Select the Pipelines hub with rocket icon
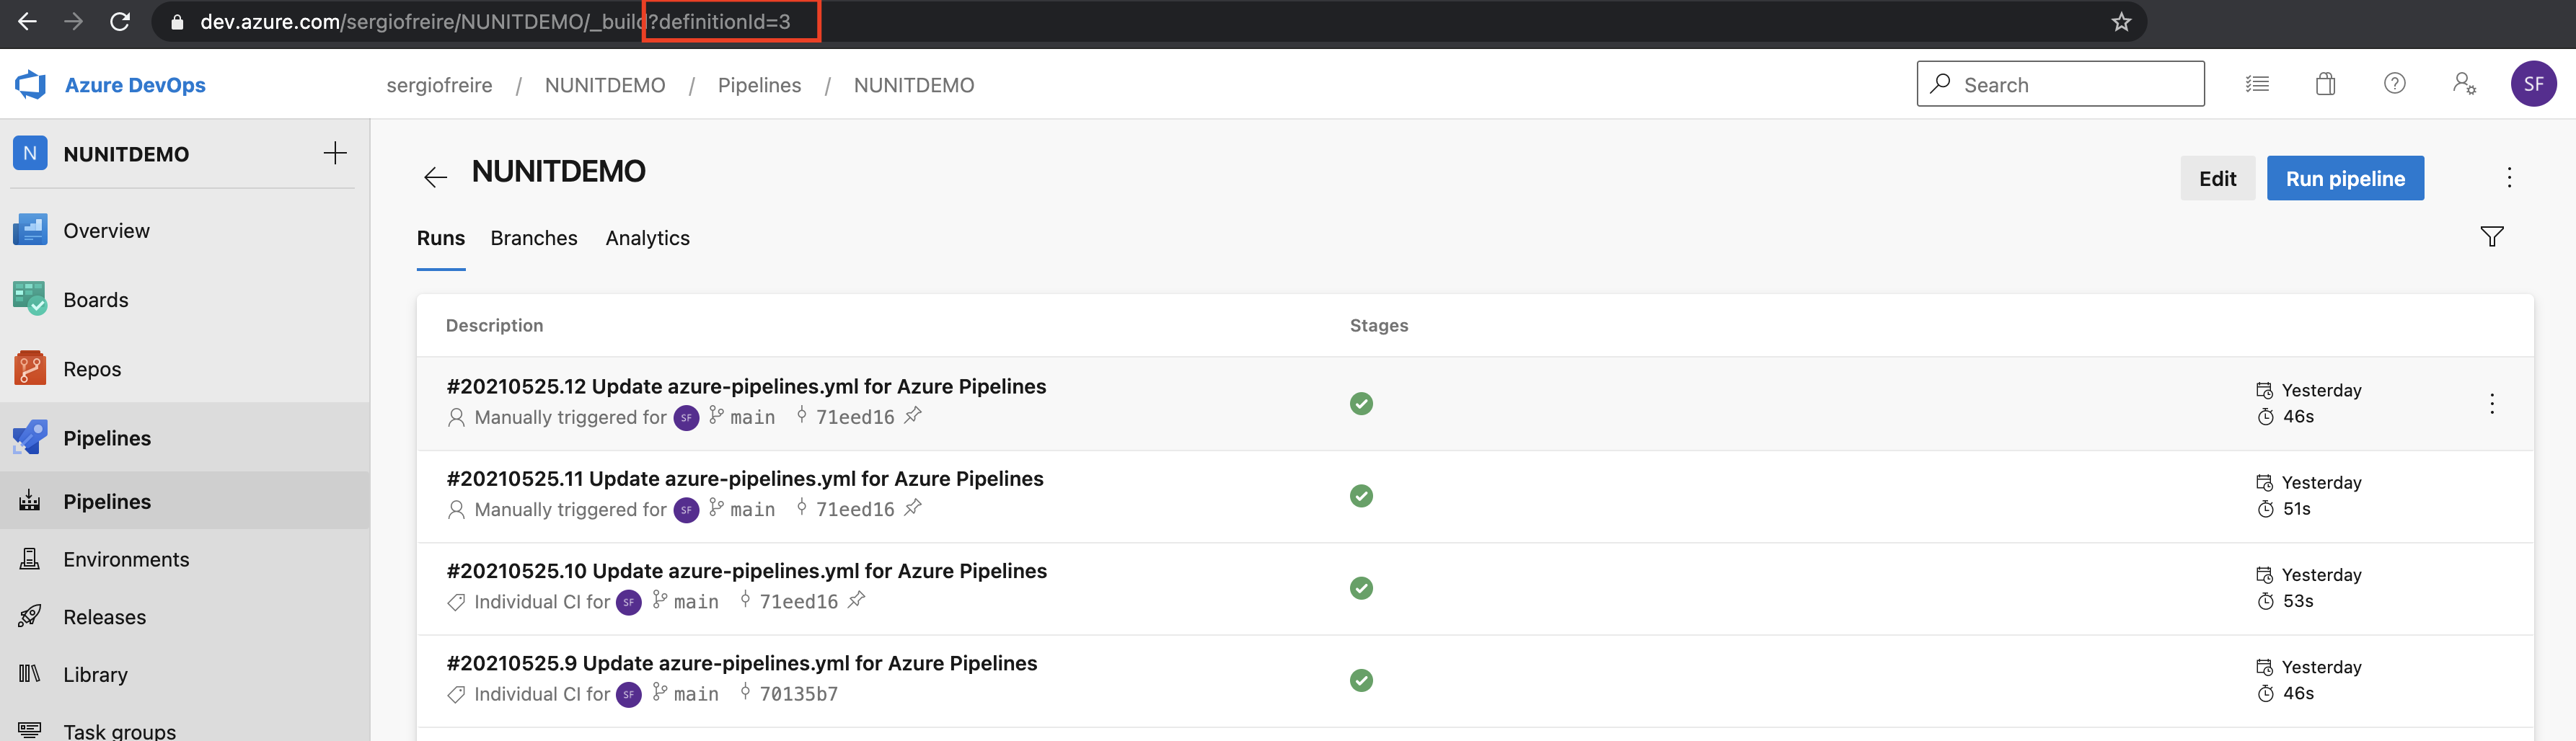Screen dimensions: 2576x741 pyautogui.click(x=185, y=438)
